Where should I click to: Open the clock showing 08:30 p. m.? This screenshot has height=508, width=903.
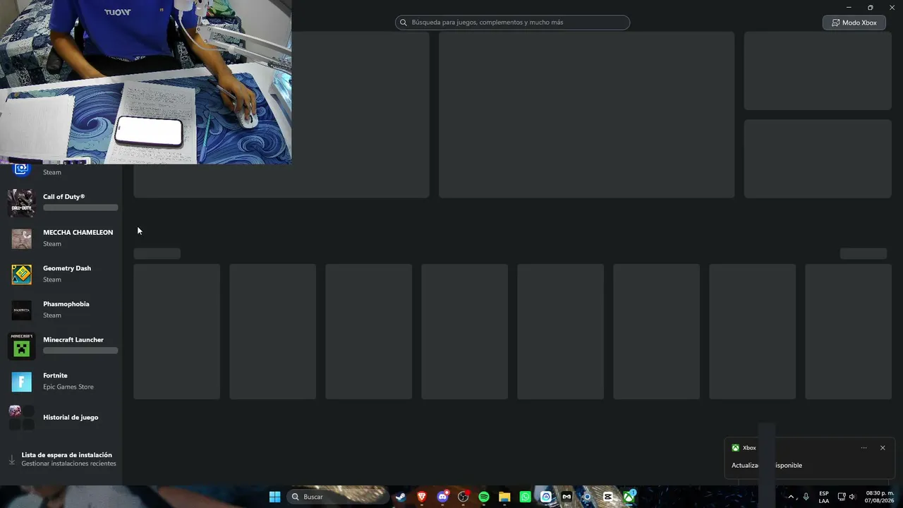pyautogui.click(x=879, y=497)
